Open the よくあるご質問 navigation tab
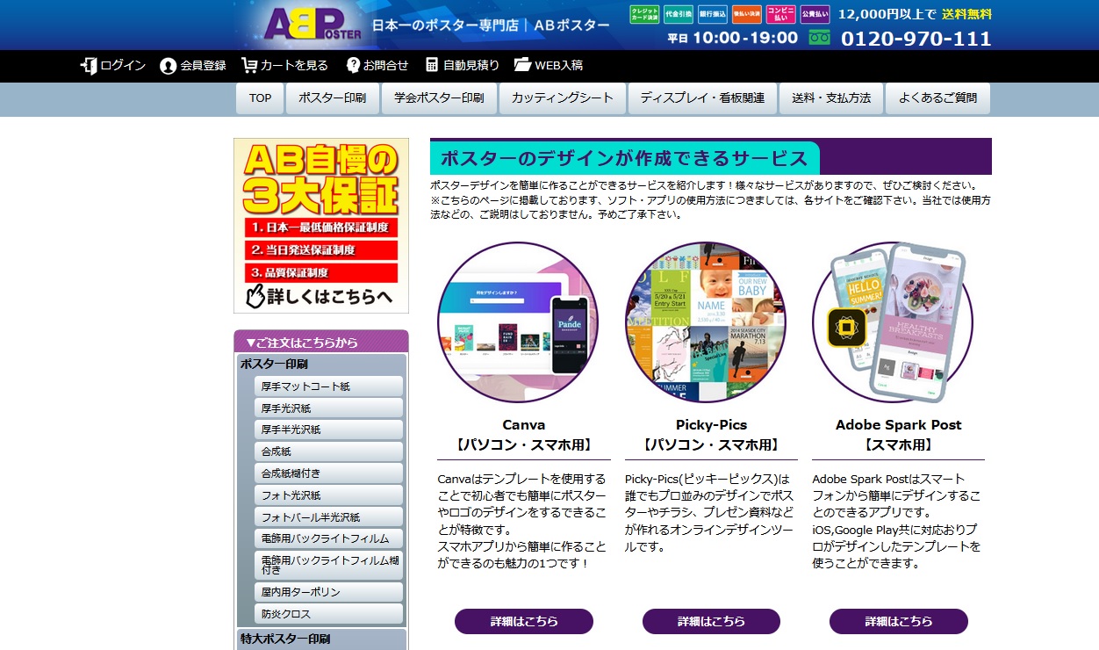This screenshot has height=650, width=1099. (937, 98)
